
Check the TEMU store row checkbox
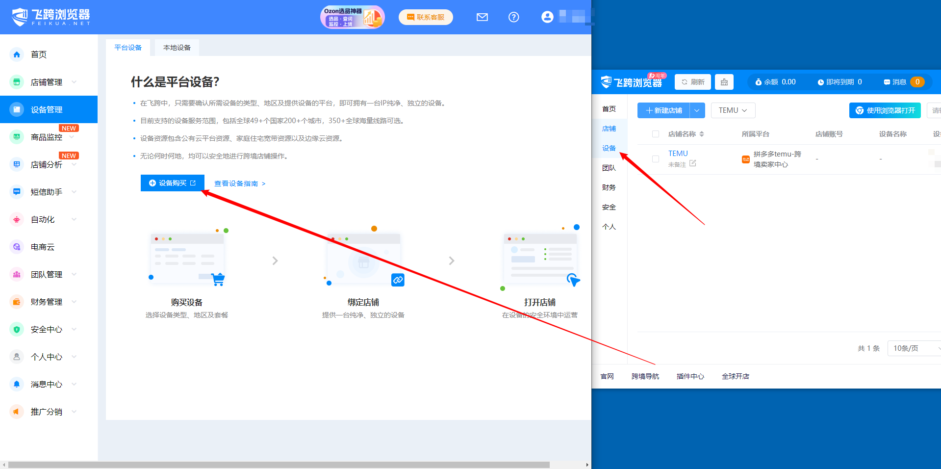[x=656, y=159]
